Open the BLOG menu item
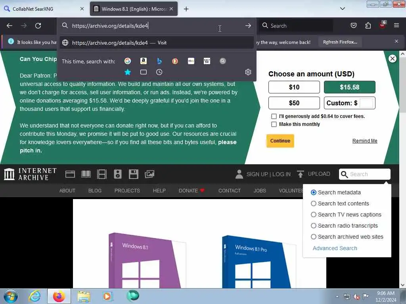The width and height of the screenshot is (406, 304). tap(95, 190)
